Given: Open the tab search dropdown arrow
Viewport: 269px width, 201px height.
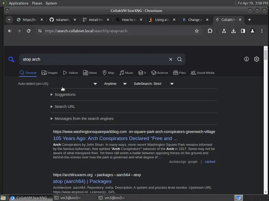Looking at the screenshot, I should [x=9, y=20].
